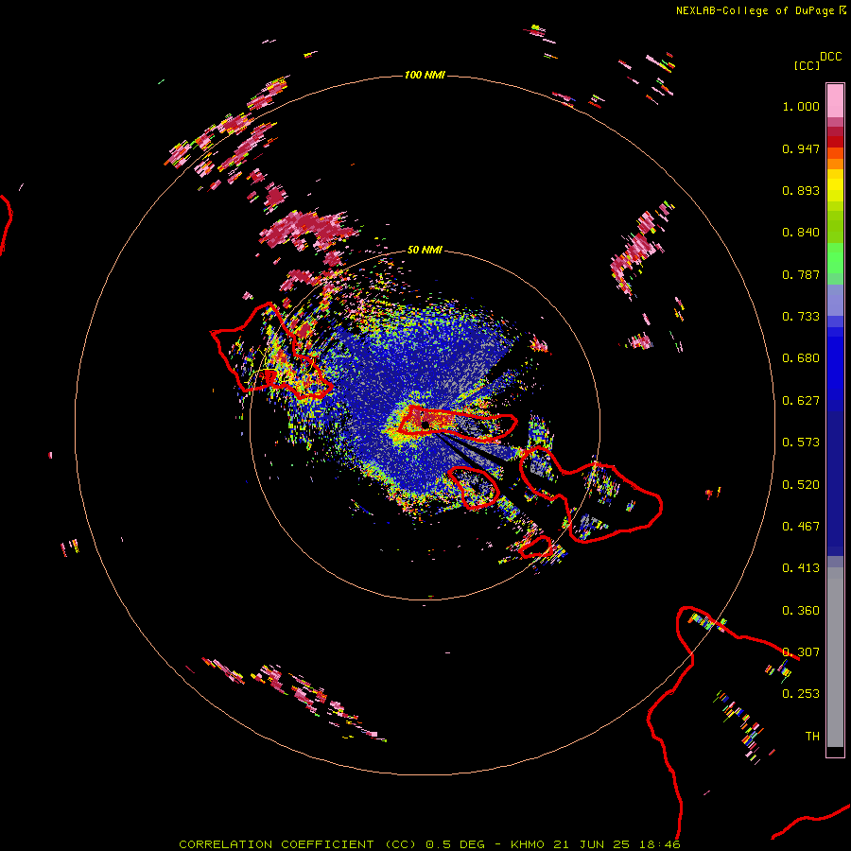Image resolution: width=851 pixels, height=851 pixels.
Task: Click the 0.467 legend value
Action: 801,527
